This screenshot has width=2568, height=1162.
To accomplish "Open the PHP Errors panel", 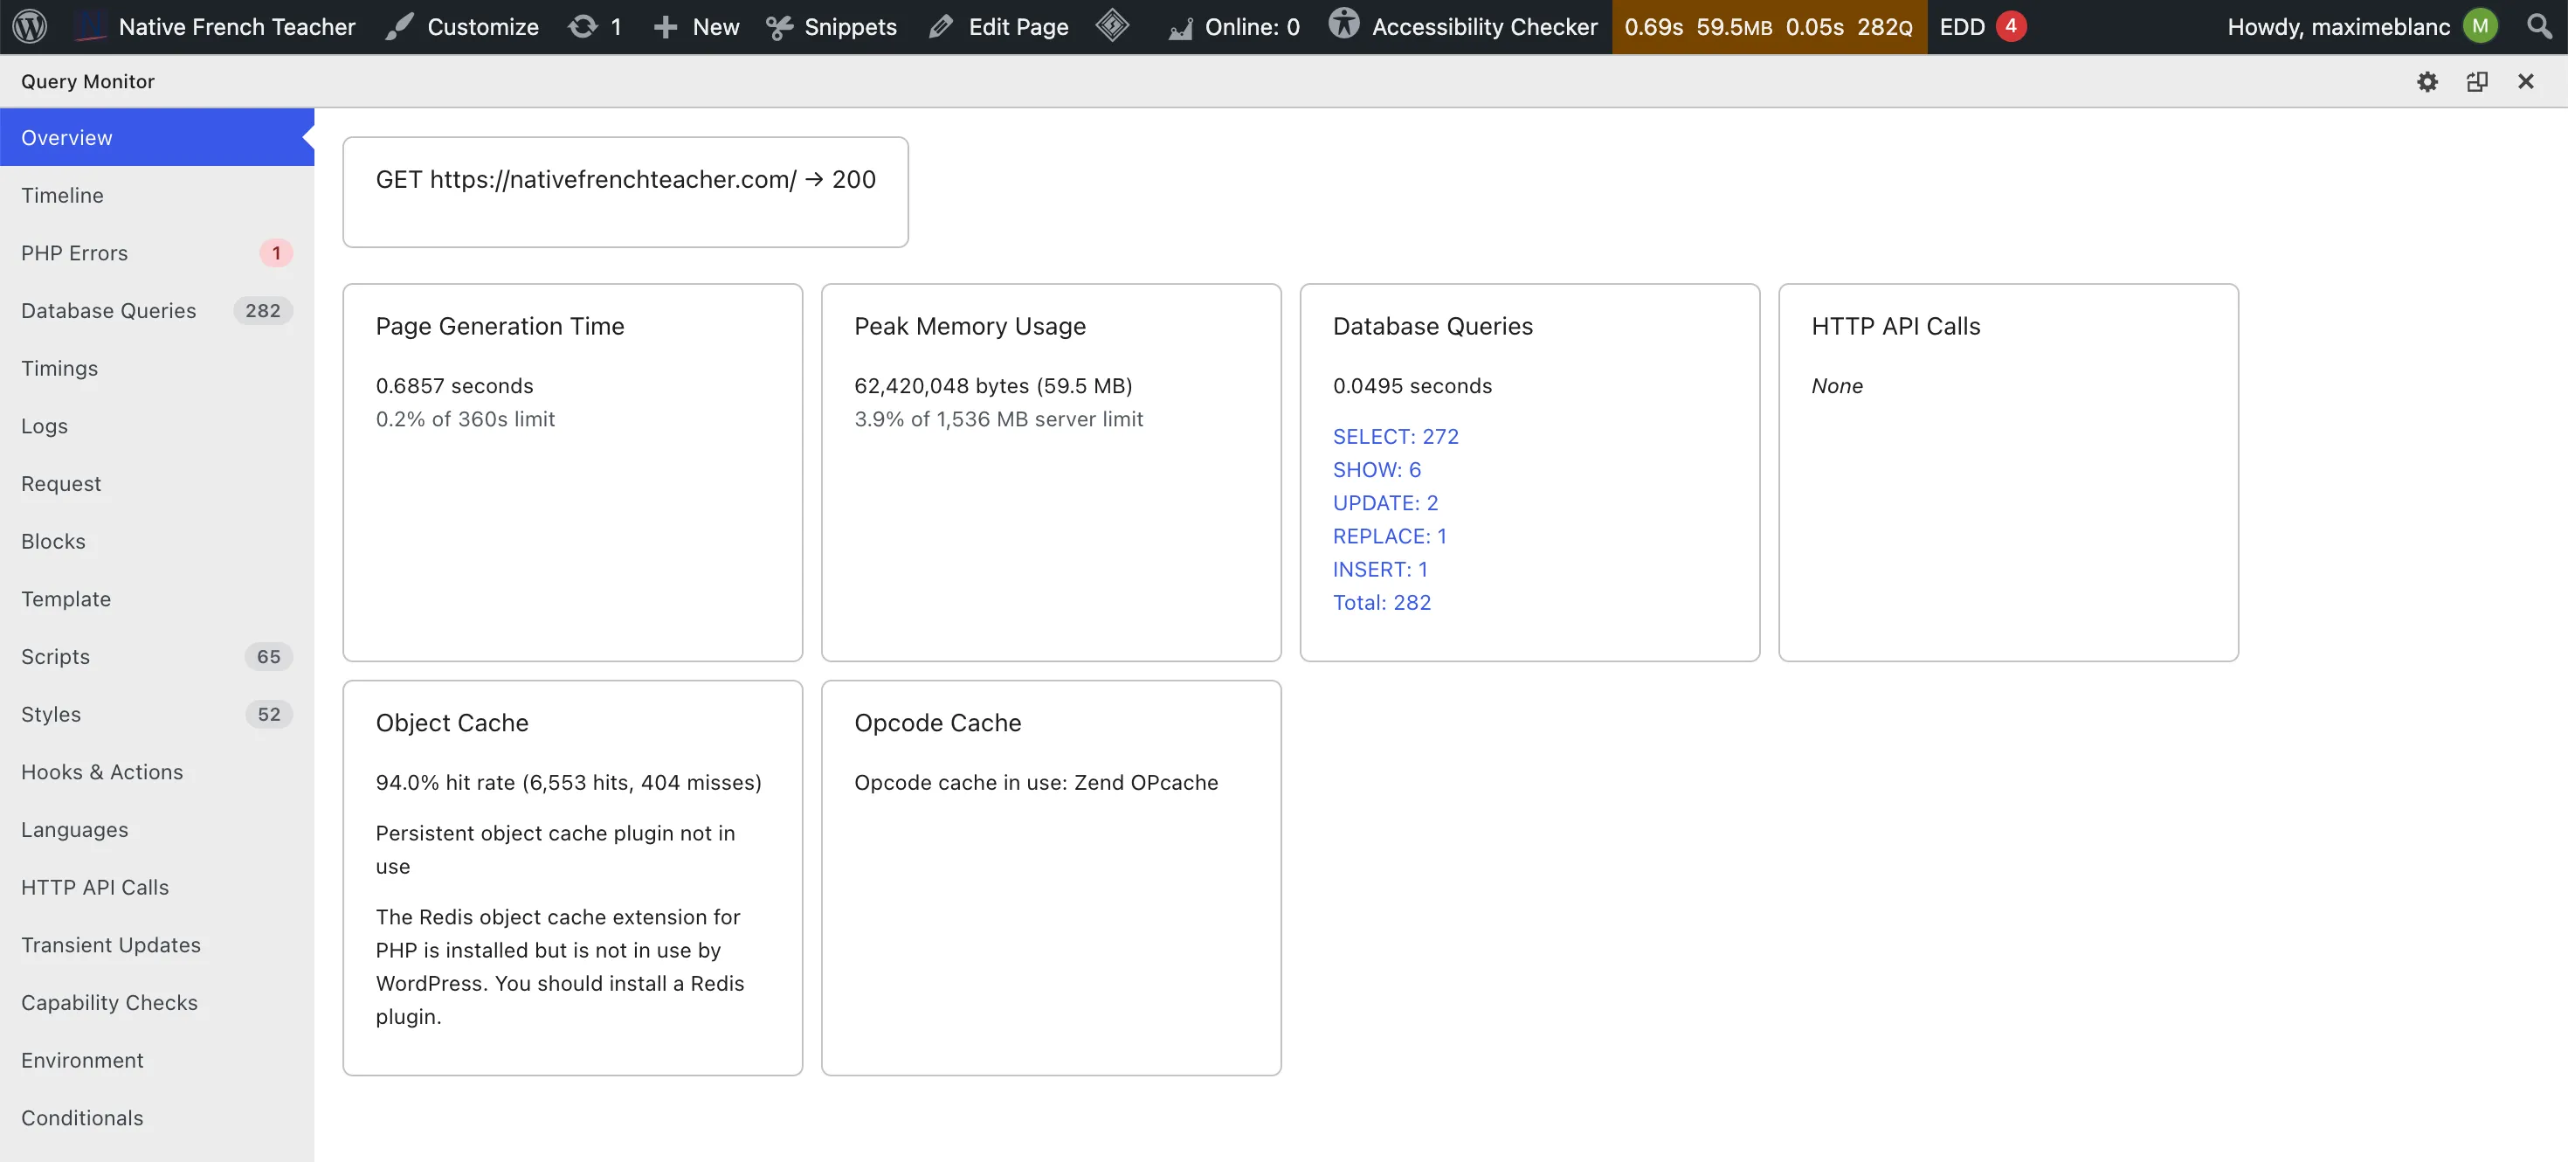I will coord(156,253).
